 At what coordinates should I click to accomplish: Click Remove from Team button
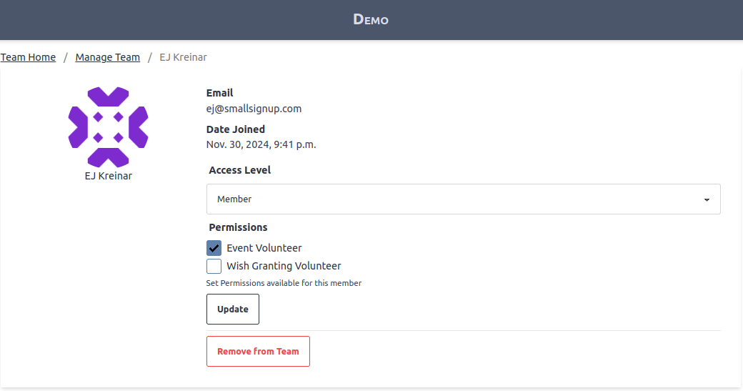[258, 352]
